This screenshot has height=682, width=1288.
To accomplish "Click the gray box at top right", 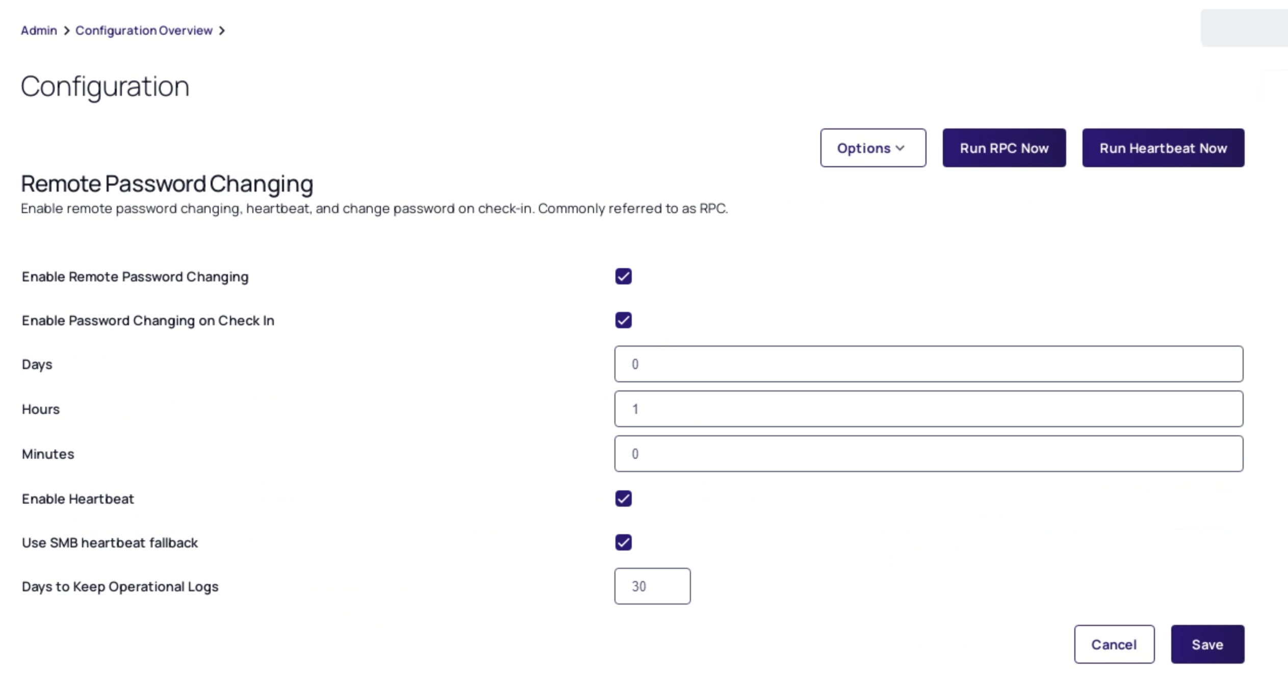I will [1244, 28].
